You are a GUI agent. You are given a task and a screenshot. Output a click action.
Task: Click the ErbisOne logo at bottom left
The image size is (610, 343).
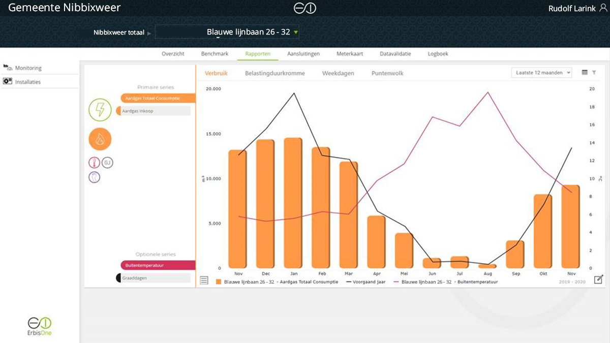(40, 326)
